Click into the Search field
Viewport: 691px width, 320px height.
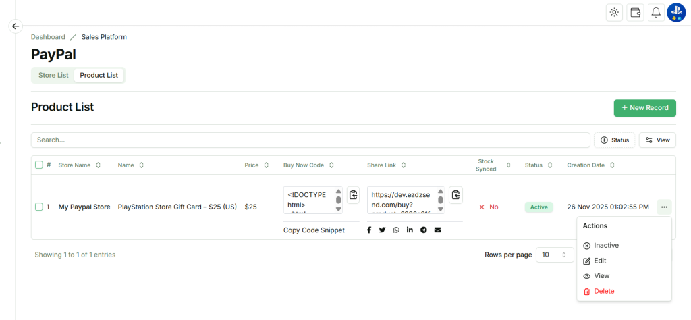(x=310, y=140)
